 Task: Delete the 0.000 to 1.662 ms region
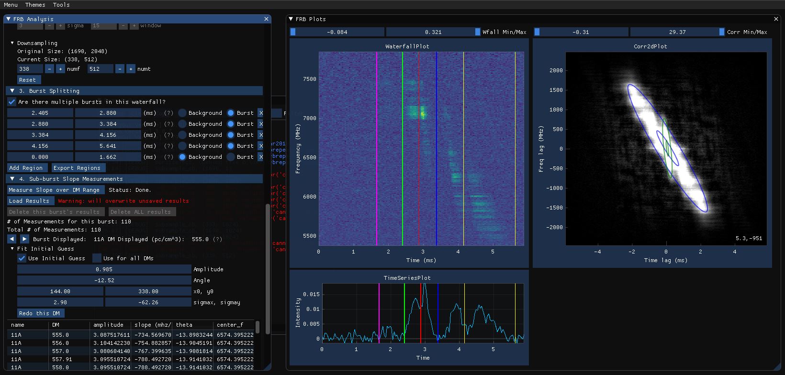(x=260, y=157)
